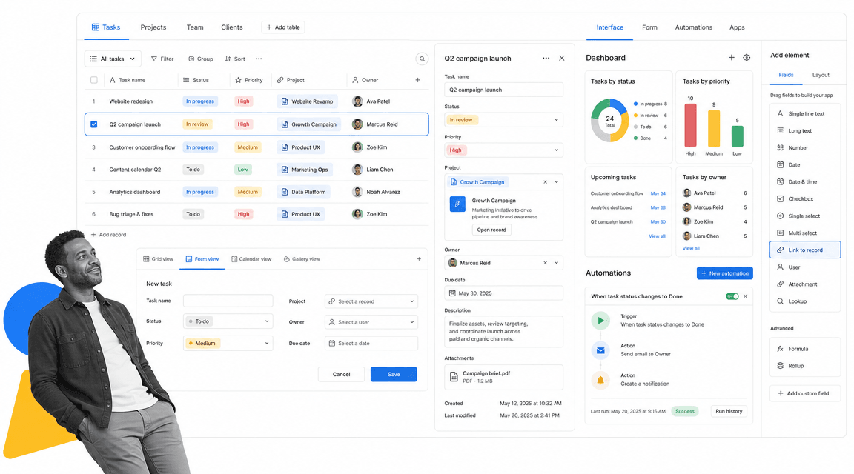
Task: Click the New automation button
Action: point(724,273)
